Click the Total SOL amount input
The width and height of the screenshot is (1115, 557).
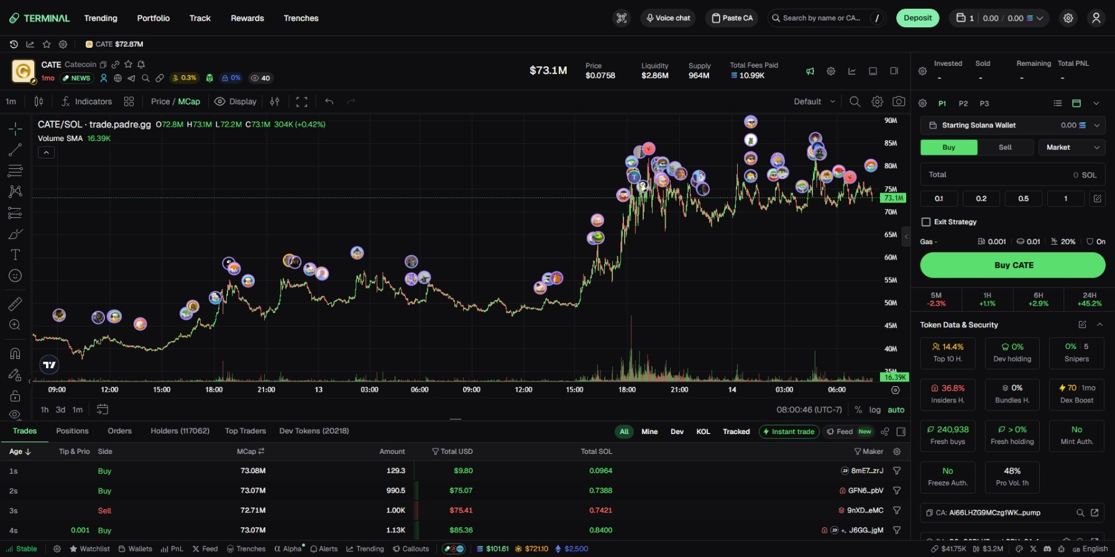(x=1013, y=174)
